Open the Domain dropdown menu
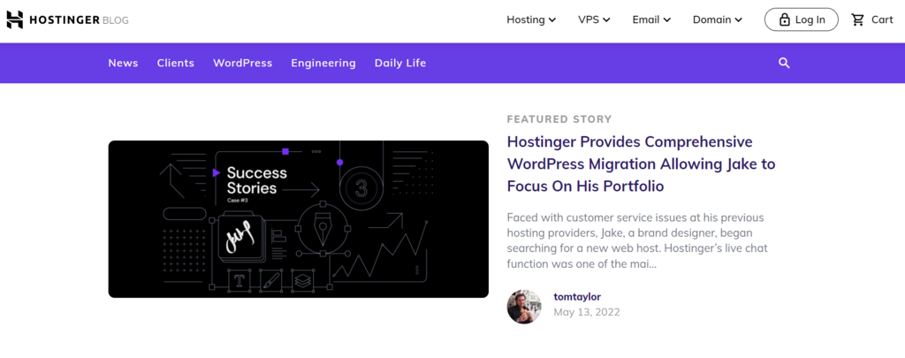Image resolution: width=905 pixels, height=358 pixels. tap(717, 19)
